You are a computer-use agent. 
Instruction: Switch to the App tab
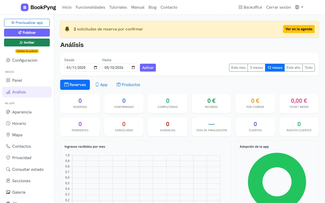coord(101,85)
